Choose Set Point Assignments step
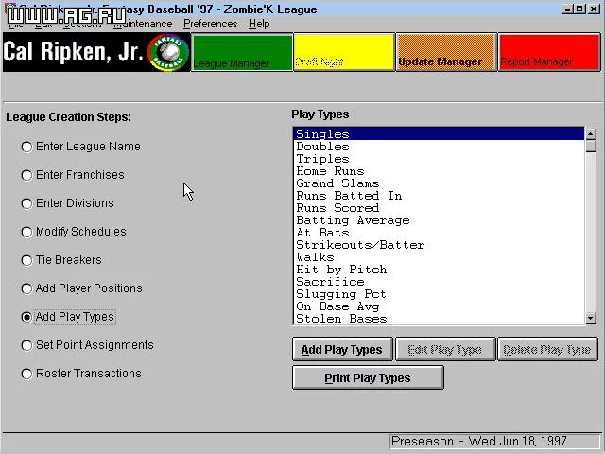The image size is (605, 454). coord(26,345)
